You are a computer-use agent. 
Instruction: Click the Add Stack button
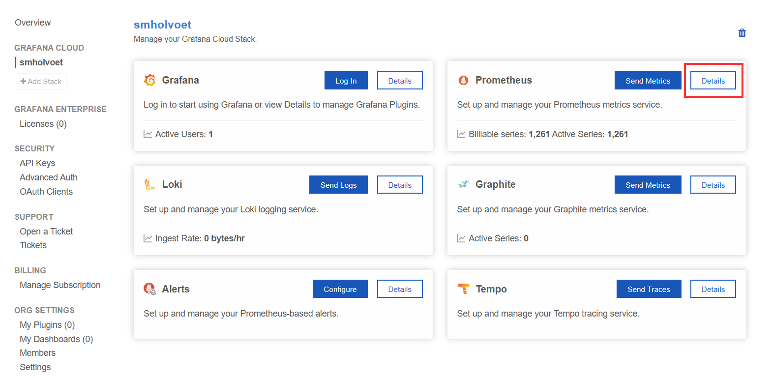click(41, 82)
